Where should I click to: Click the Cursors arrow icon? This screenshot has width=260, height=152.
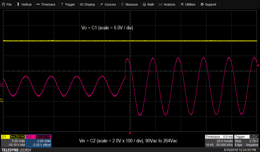pos(102,4)
